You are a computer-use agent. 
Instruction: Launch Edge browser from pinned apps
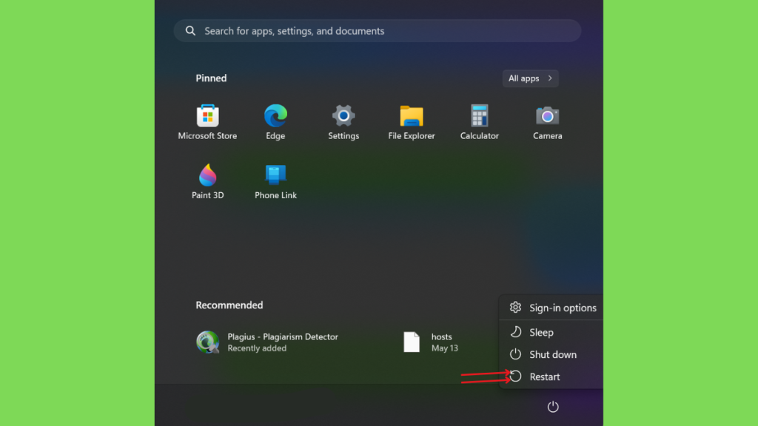tap(275, 122)
